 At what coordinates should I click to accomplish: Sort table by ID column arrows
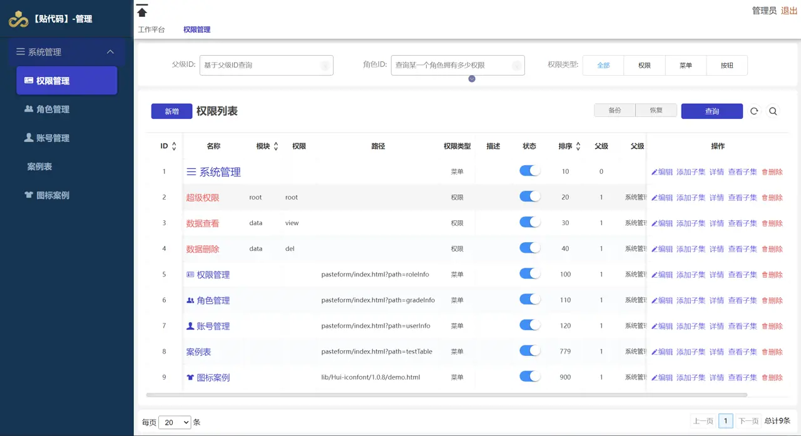[x=174, y=146]
